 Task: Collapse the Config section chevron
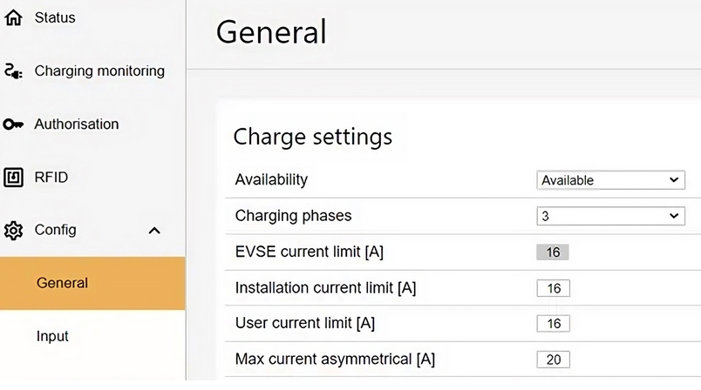154,231
